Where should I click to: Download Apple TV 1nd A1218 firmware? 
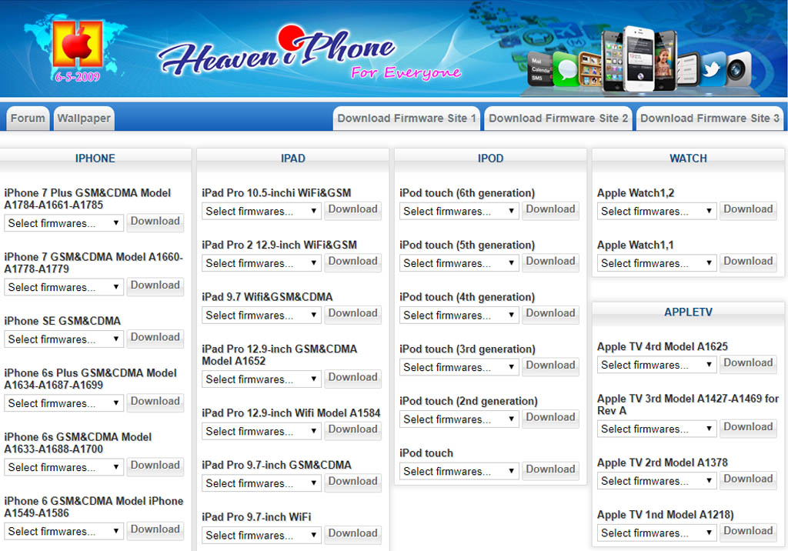(748, 532)
